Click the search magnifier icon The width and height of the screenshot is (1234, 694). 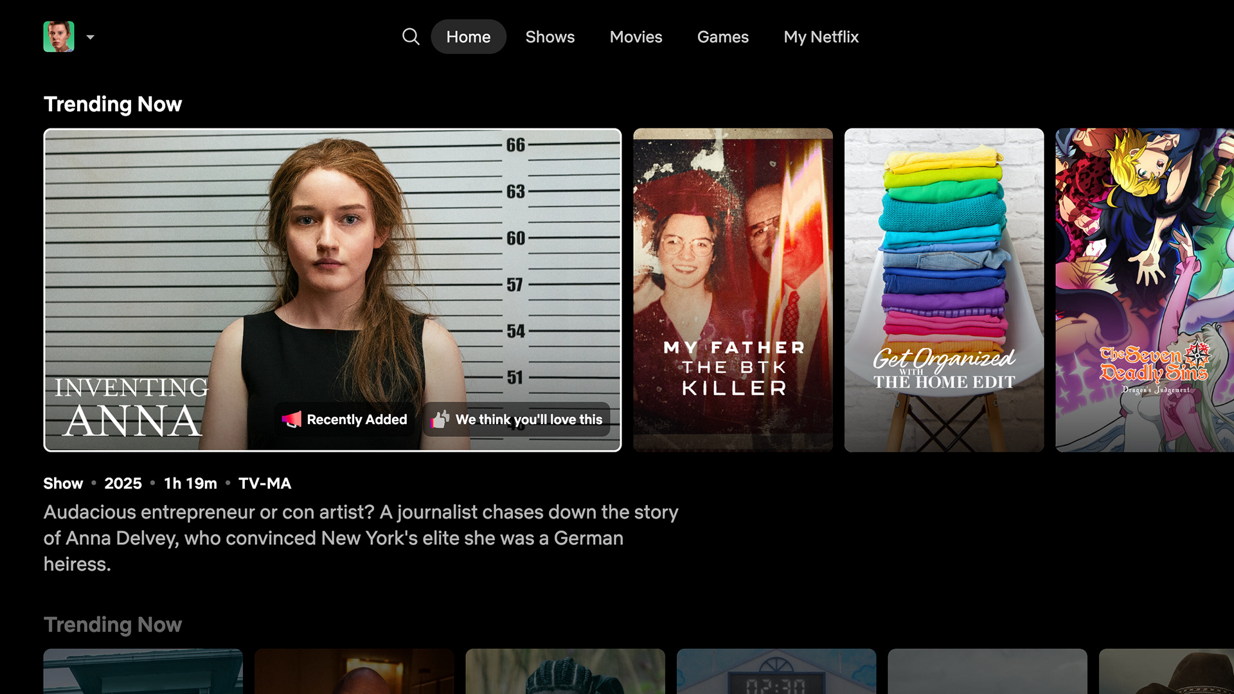411,37
